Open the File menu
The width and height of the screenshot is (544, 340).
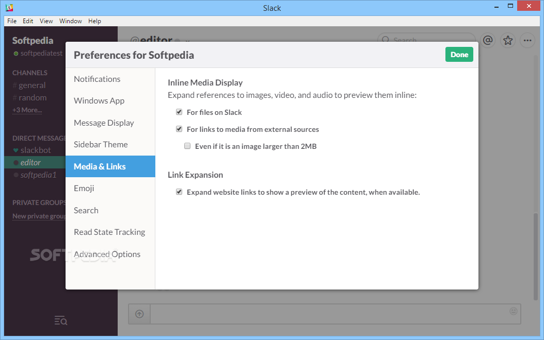tap(12, 21)
